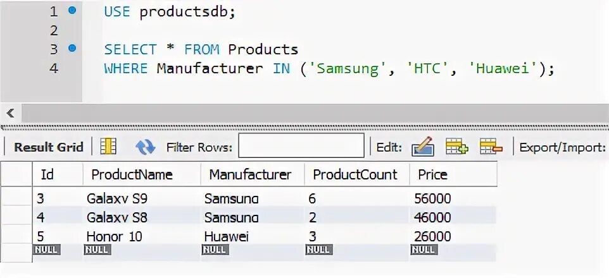This screenshot has height=278, width=609.
Task: Select the Huawei manufacturer cell
Action: 227,237
